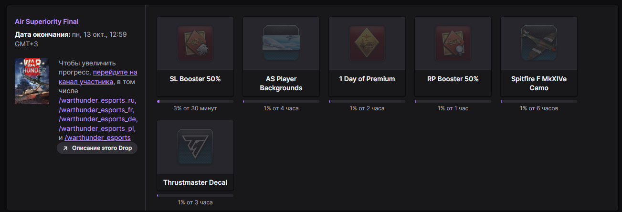
Task: Select the AS Player Backgrounds reward image
Action: (x=281, y=44)
